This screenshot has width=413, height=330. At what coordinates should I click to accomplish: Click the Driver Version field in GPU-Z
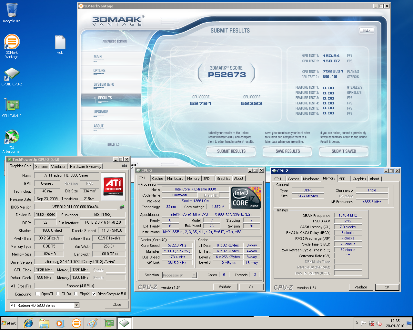[x=80, y=262]
